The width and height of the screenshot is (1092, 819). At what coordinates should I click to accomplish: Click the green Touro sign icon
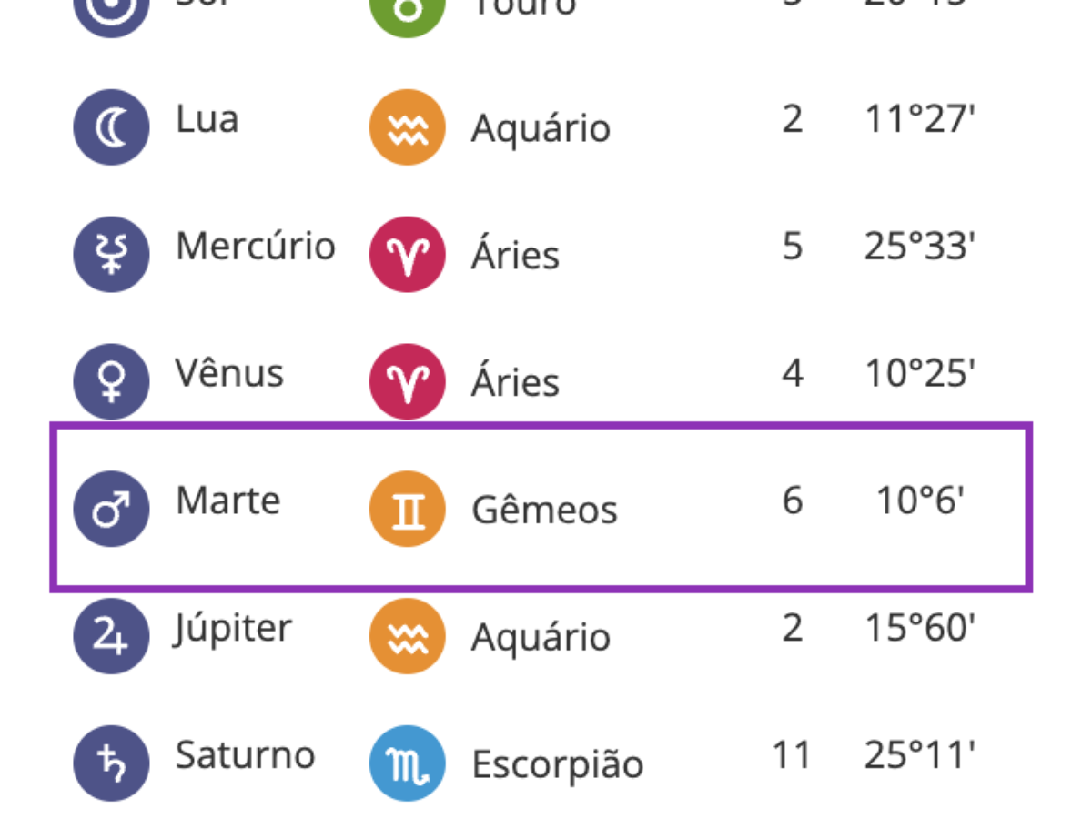408,9
